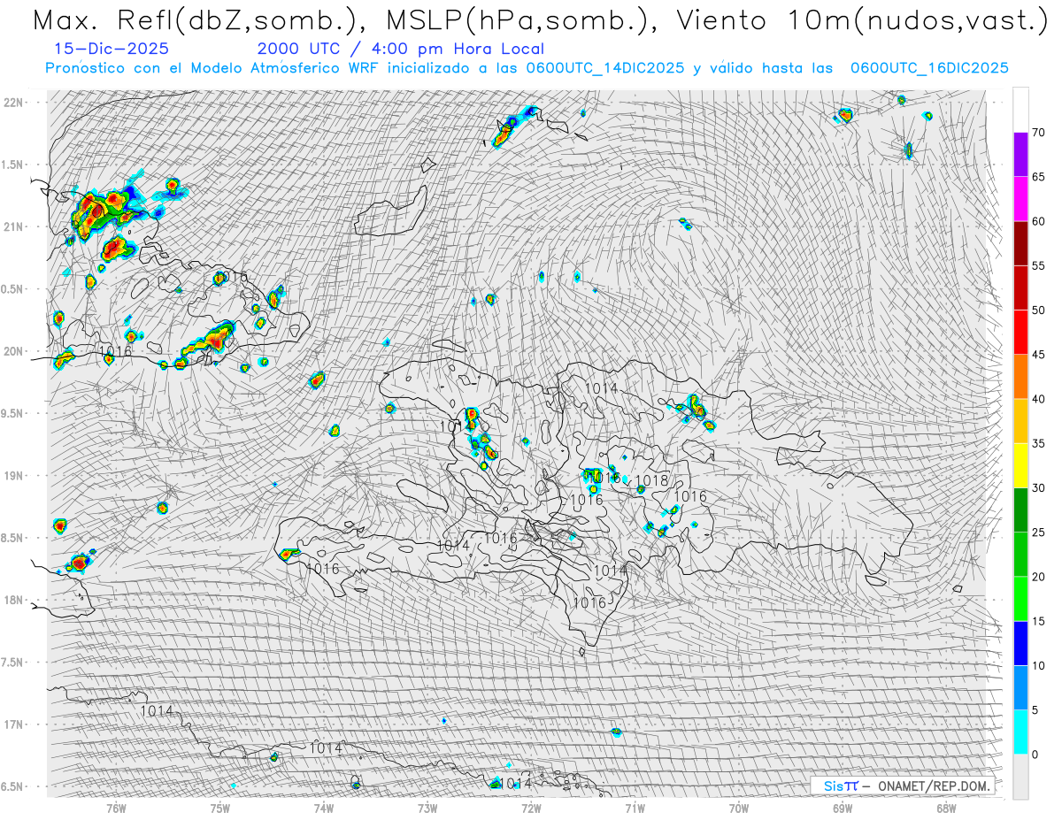The image size is (1062, 820).
Task: Click the '21N' latitude axis label
Action: [x=13, y=226]
